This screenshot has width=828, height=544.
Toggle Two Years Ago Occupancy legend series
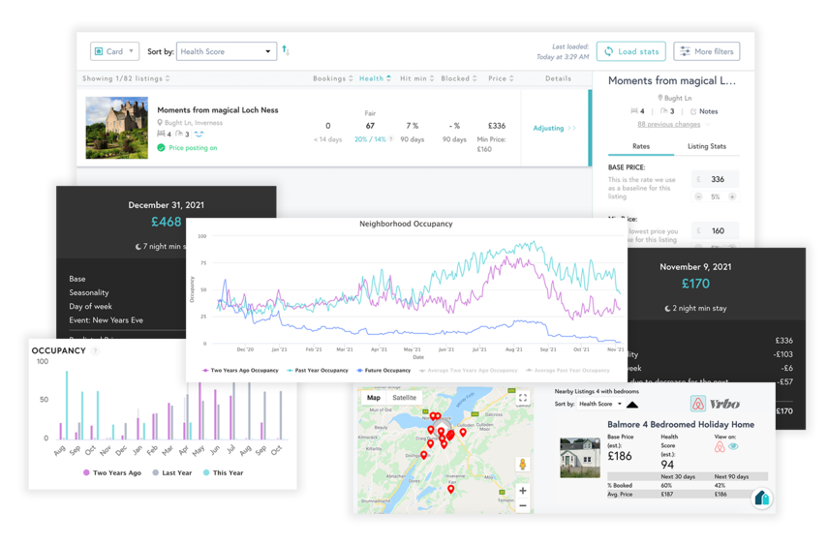[x=240, y=371]
